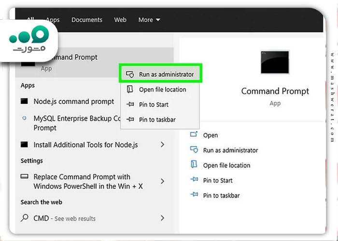Click shield icon in right pane actions
Image resolution: width=338 pixels, height=241 pixels.
[194, 149]
